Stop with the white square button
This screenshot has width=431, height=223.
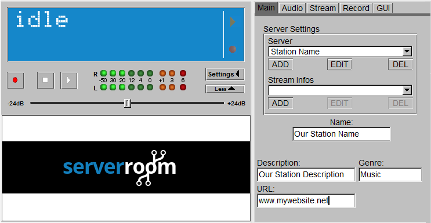(46, 80)
